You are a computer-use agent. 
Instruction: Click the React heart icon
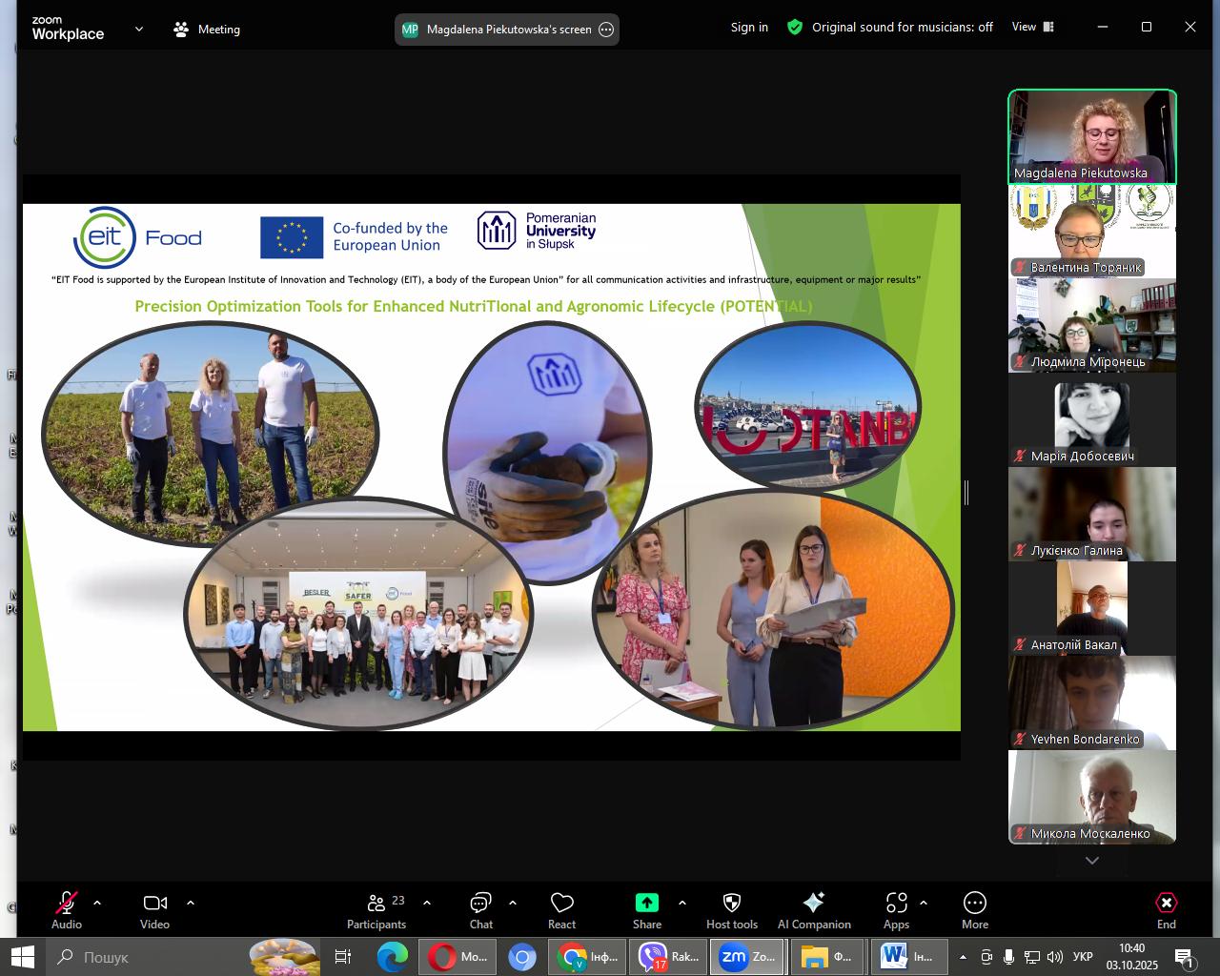pos(561,904)
